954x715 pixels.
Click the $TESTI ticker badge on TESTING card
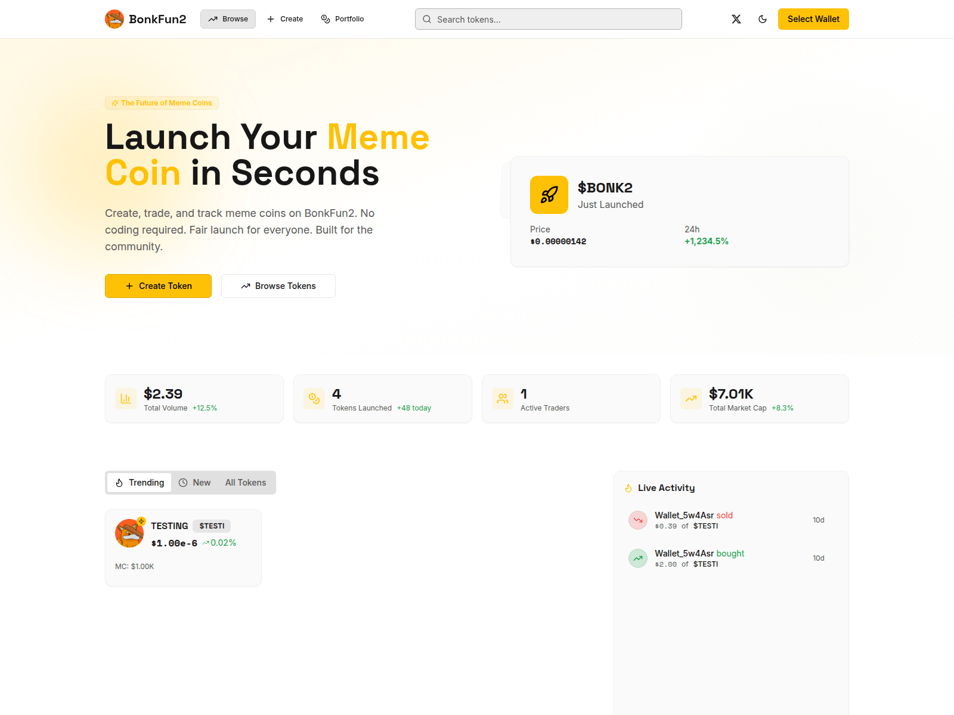212,526
